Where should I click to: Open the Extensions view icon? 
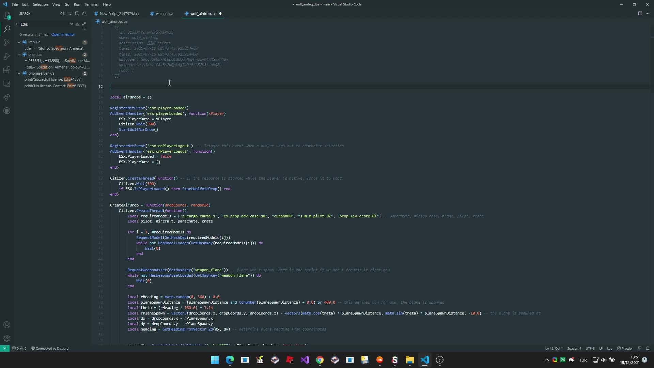click(x=7, y=70)
